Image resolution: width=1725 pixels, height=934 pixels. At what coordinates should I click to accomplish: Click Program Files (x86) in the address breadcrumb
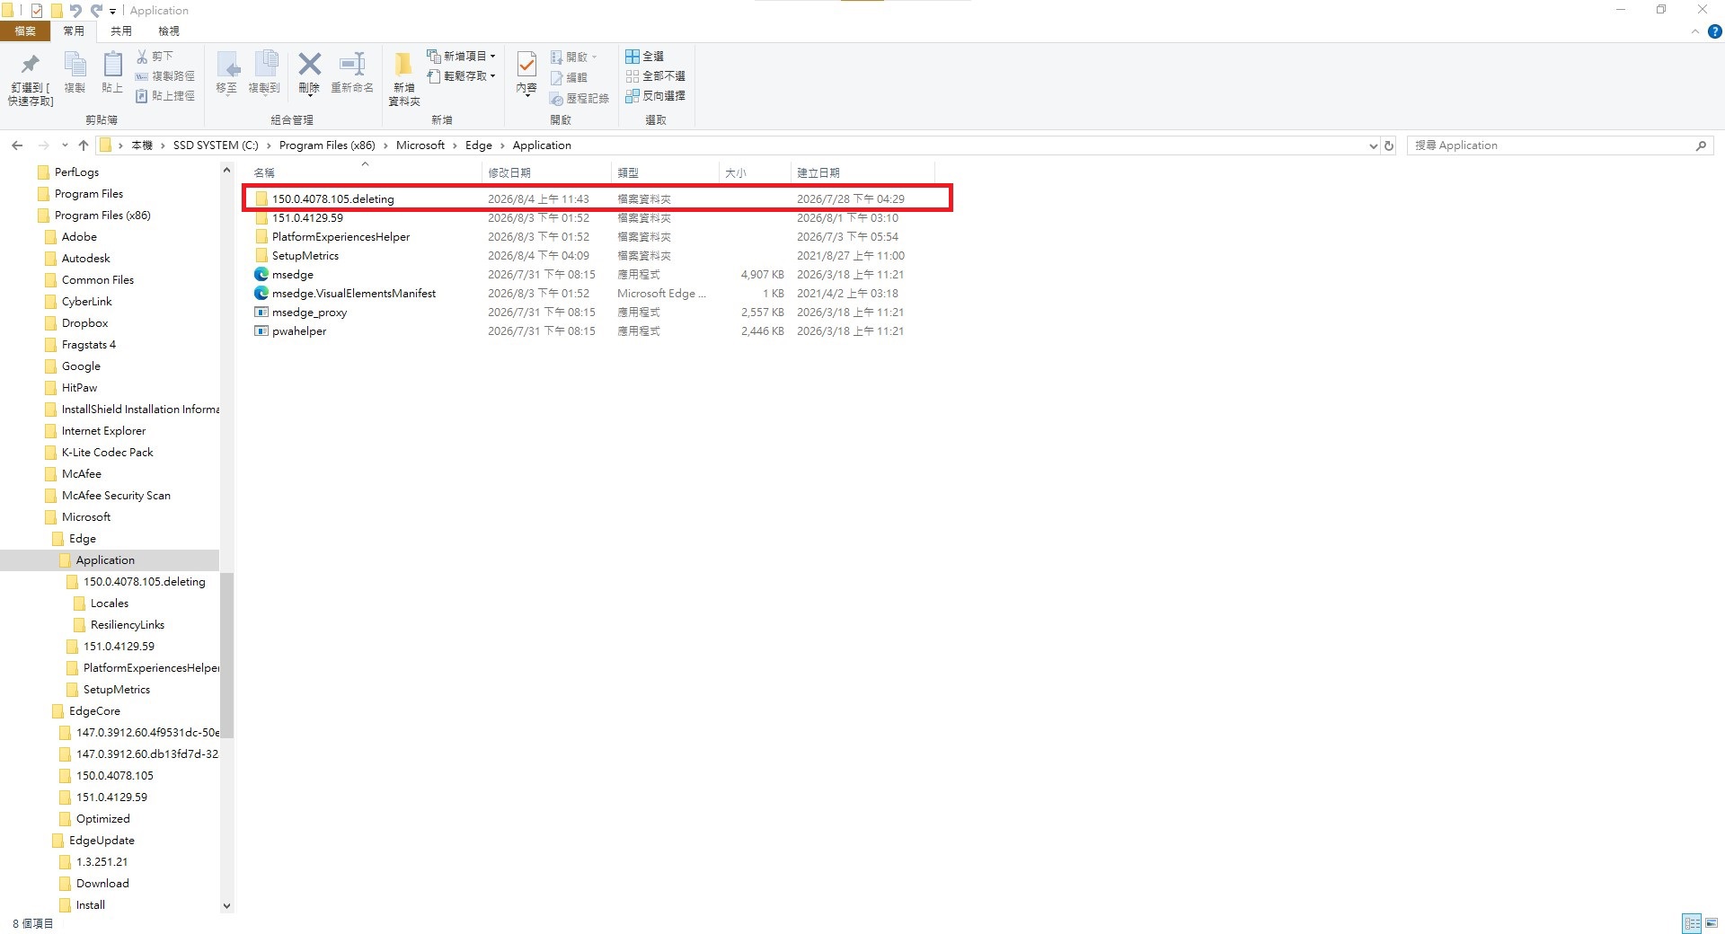click(x=327, y=145)
